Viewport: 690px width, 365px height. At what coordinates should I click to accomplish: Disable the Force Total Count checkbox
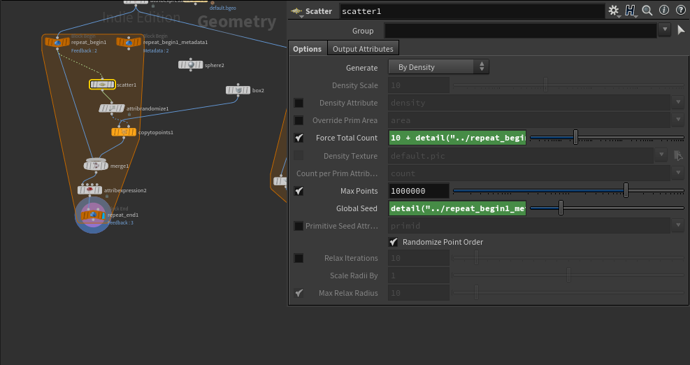[299, 138]
